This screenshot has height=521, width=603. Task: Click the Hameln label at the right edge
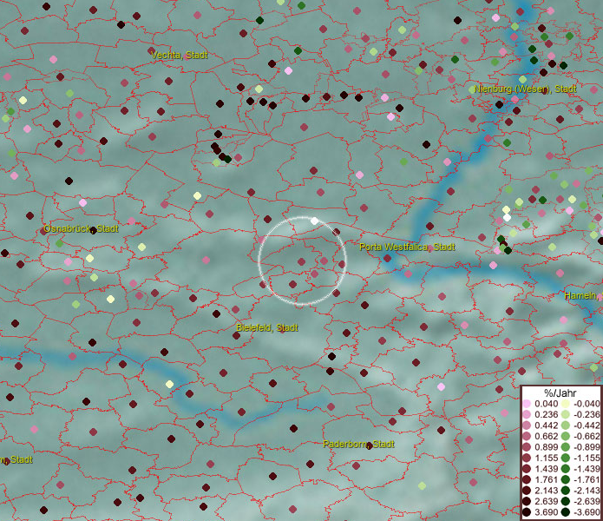pyautogui.click(x=583, y=296)
